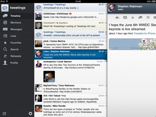Open the Tweetbot for iPhone link

coord(144,33)
